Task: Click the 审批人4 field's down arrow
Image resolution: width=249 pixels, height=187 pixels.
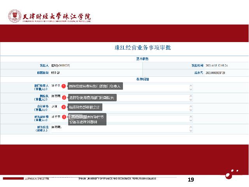Action: pyautogui.click(x=191, y=120)
